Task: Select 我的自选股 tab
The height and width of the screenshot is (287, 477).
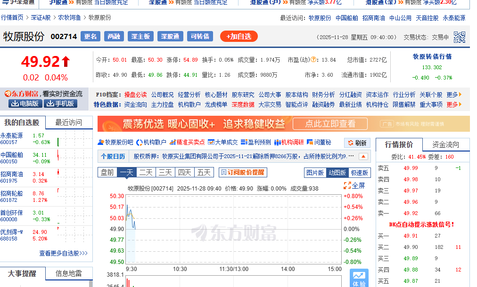Action: click(x=22, y=123)
